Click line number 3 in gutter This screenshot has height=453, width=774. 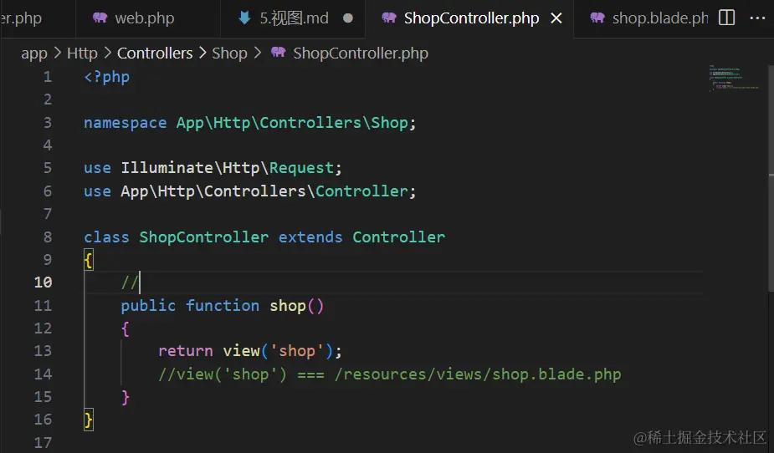pos(48,122)
